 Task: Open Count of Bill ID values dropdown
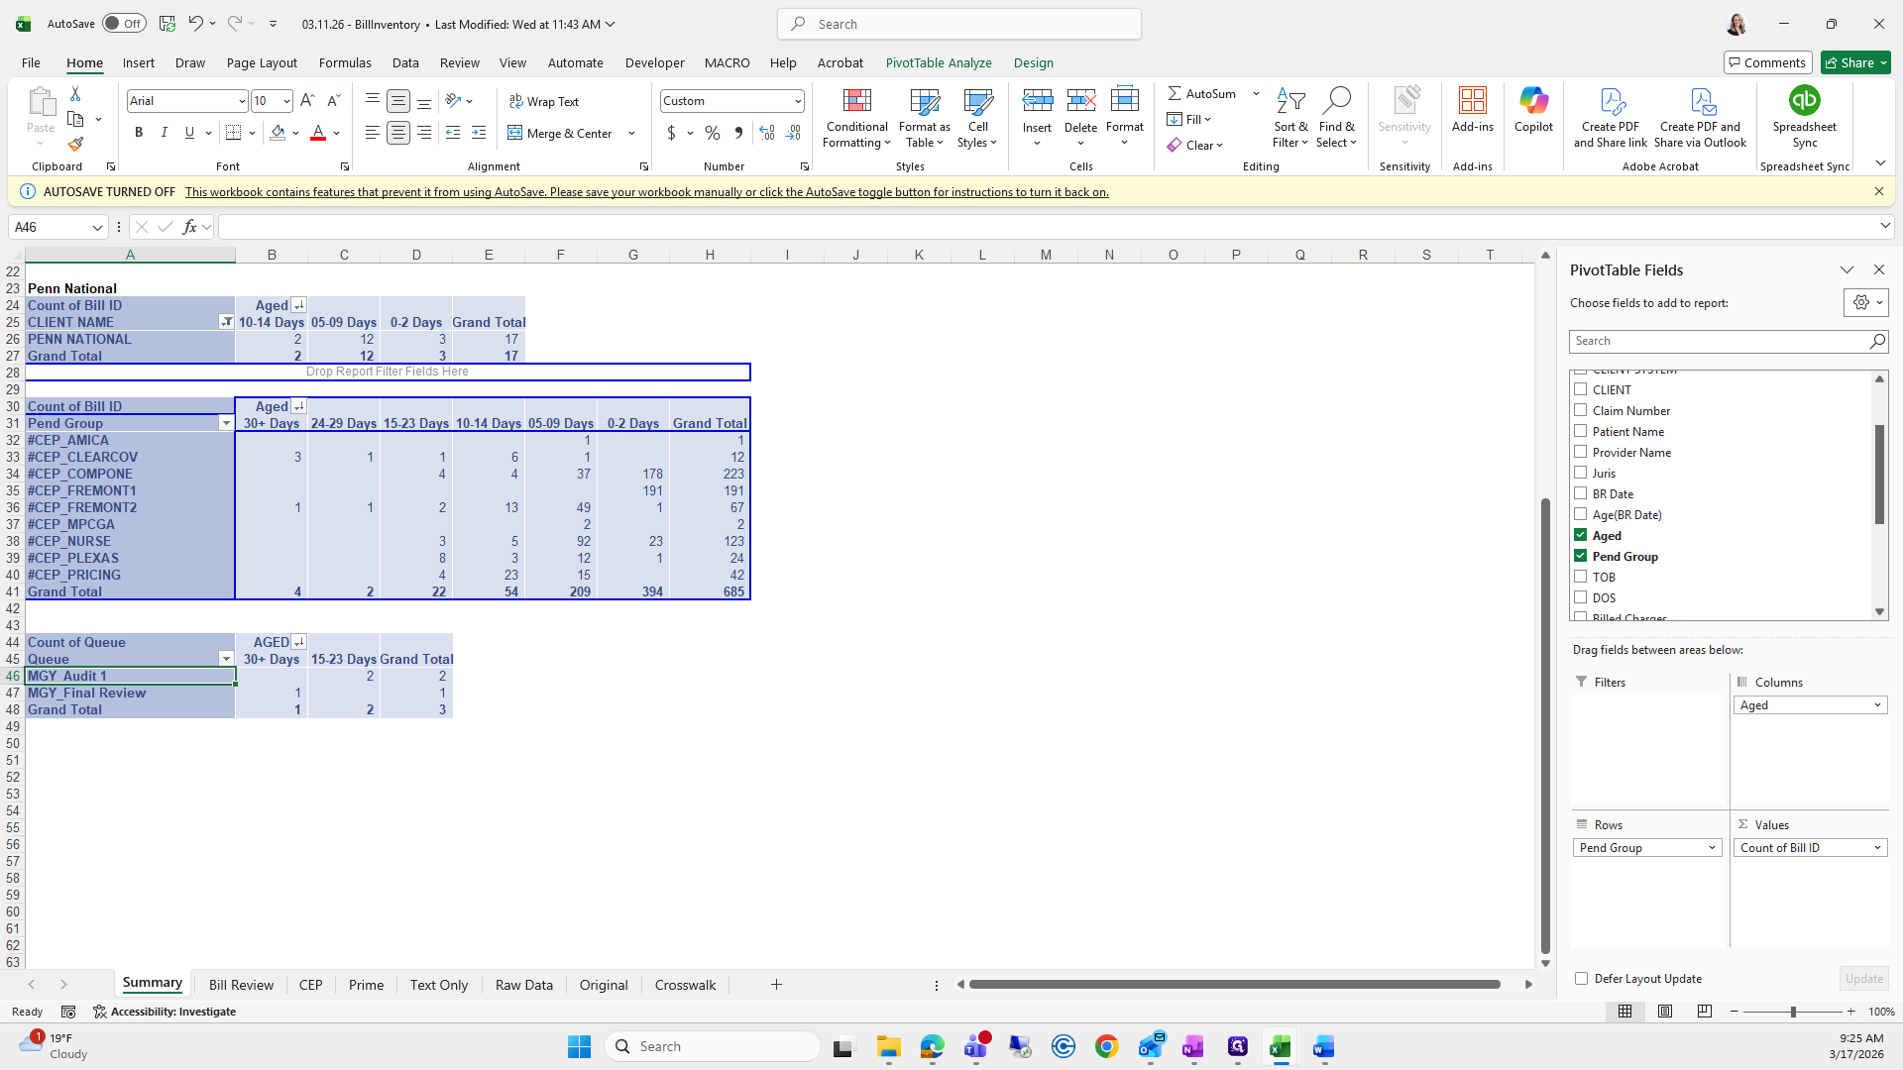point(1876,847)
